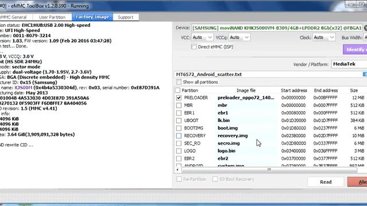
Task: Click RECOVERY end address 0x02D7FFFF
Action: tap(325, 136)
